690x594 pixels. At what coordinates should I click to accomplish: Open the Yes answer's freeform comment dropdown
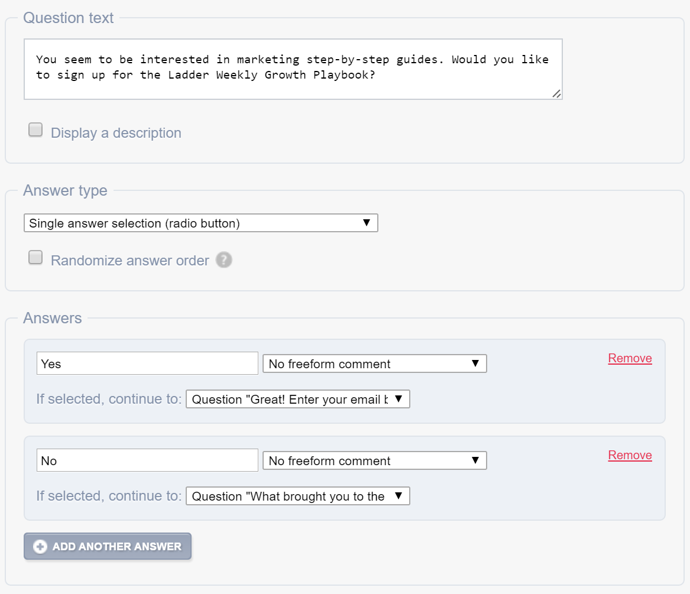click(x=374, y=364)
